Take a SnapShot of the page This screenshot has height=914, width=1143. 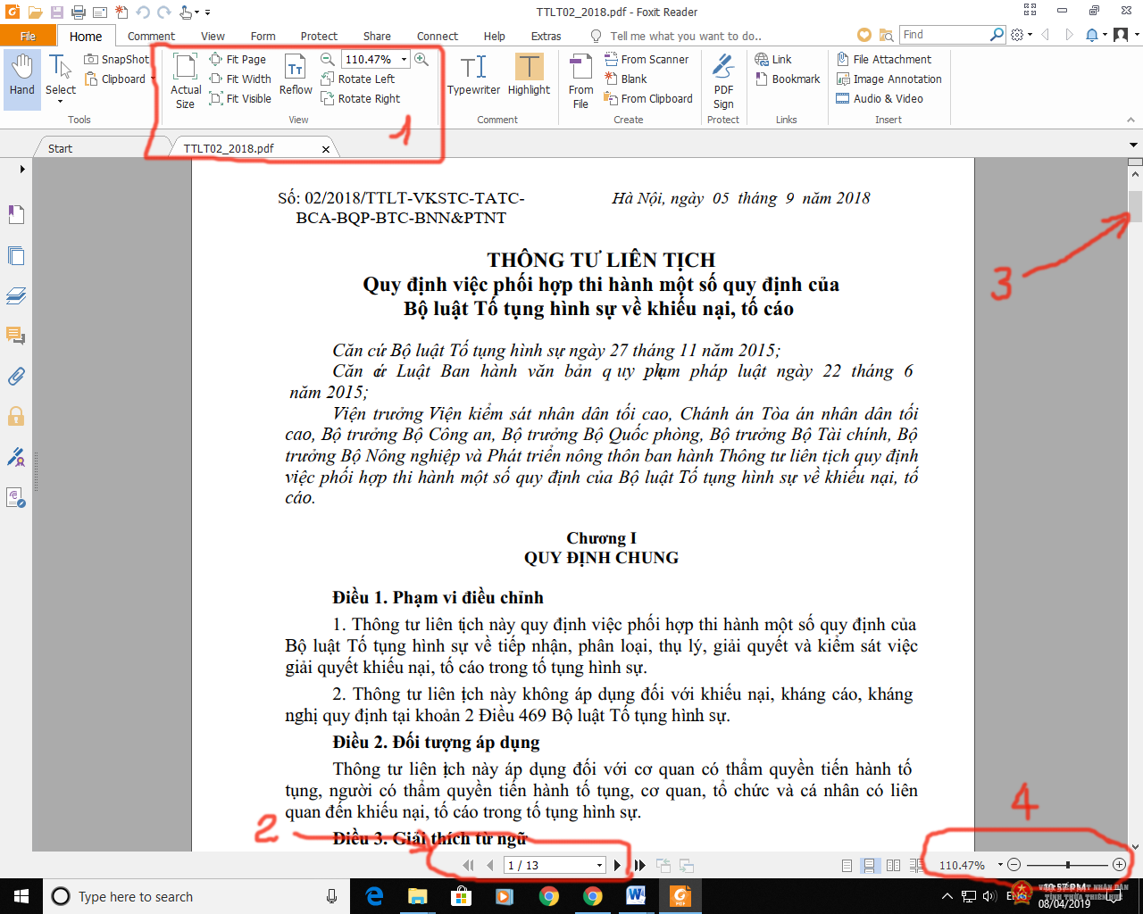pyautogui.click(x=117, y=59)
